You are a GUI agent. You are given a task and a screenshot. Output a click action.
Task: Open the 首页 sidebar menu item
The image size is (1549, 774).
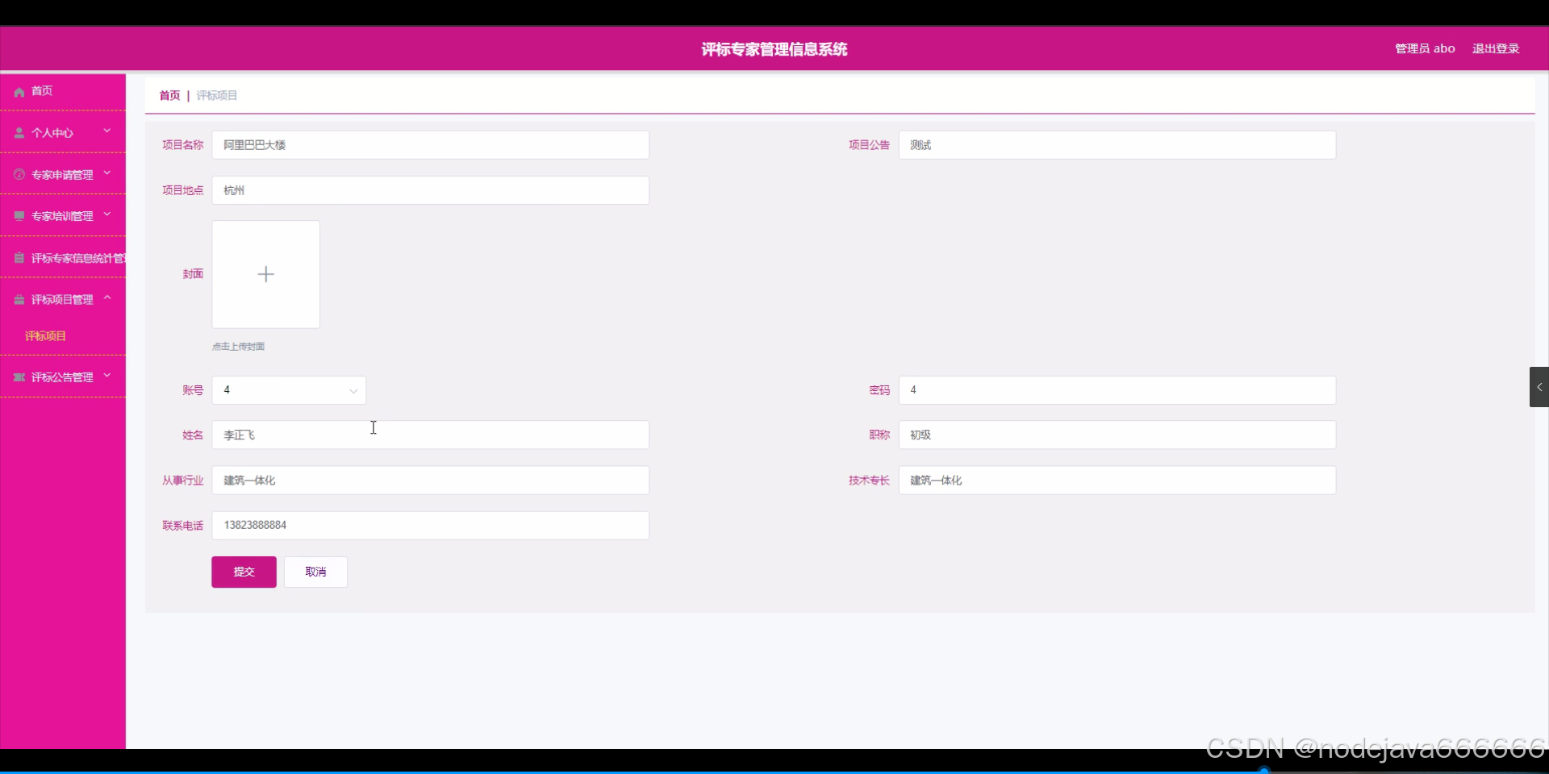click(63, 91)
